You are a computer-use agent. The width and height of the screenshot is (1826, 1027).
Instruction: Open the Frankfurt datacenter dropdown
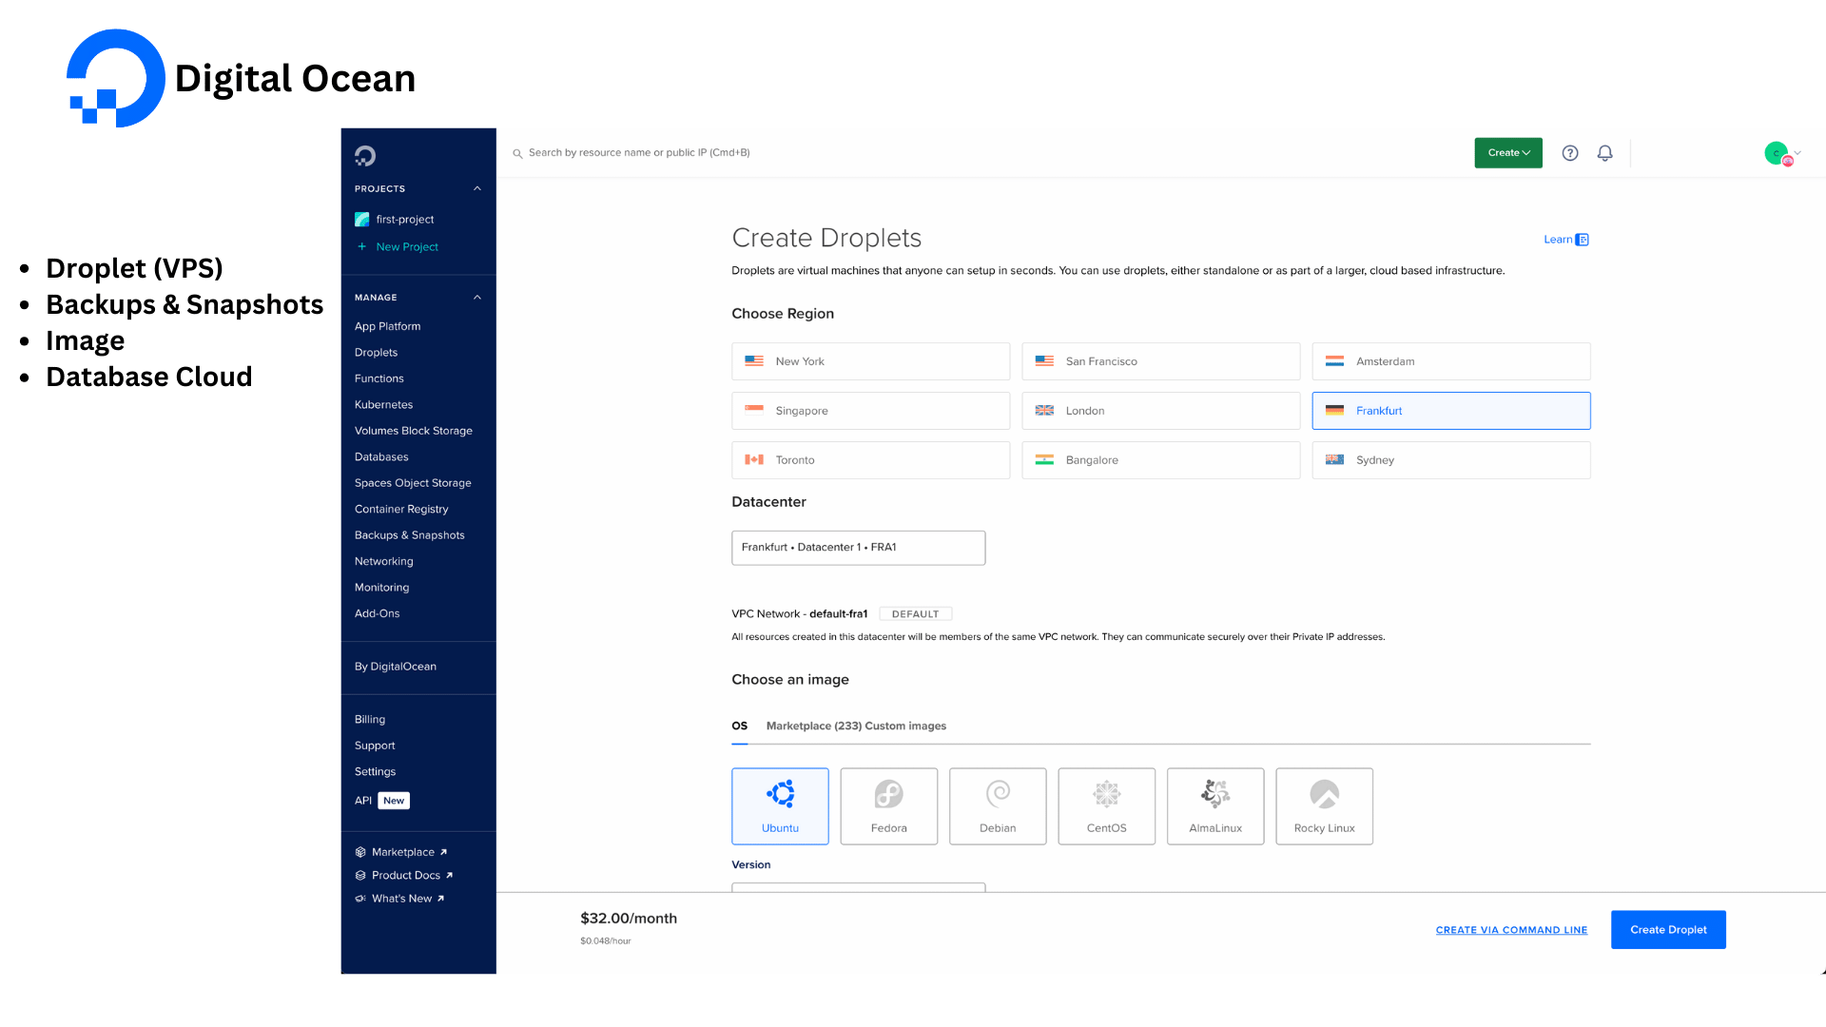(858, 548)
